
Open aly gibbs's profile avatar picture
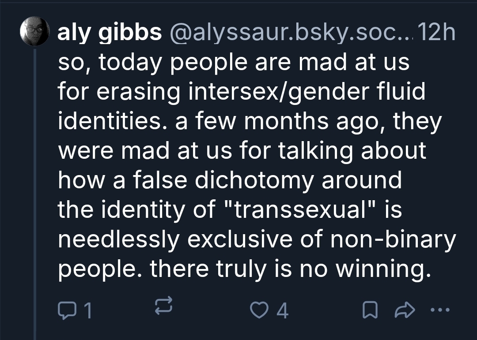click(35, 31)
